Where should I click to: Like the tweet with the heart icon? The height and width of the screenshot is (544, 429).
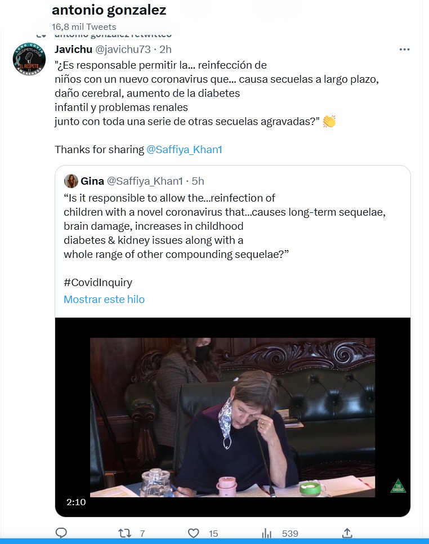[x=194, y=533]
